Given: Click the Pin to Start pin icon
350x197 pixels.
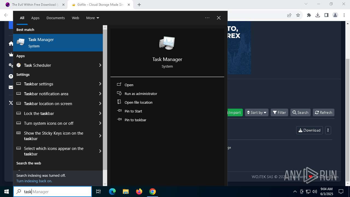Looking at the screenshot, I should [119, 111].
